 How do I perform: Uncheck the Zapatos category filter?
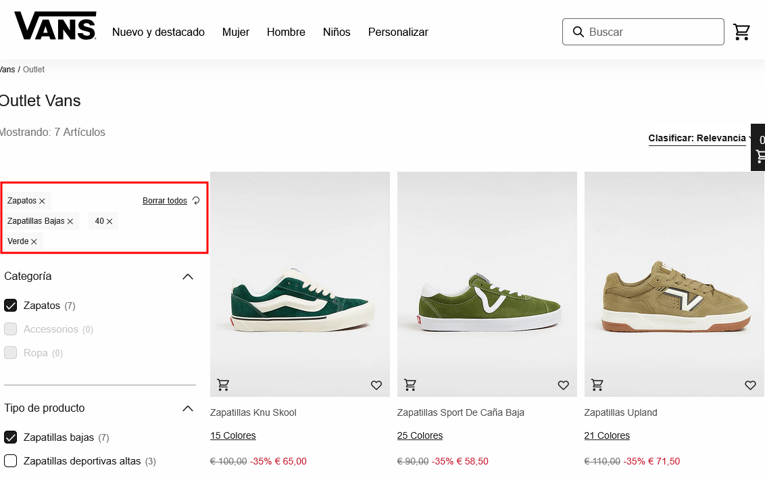point(10,305)
